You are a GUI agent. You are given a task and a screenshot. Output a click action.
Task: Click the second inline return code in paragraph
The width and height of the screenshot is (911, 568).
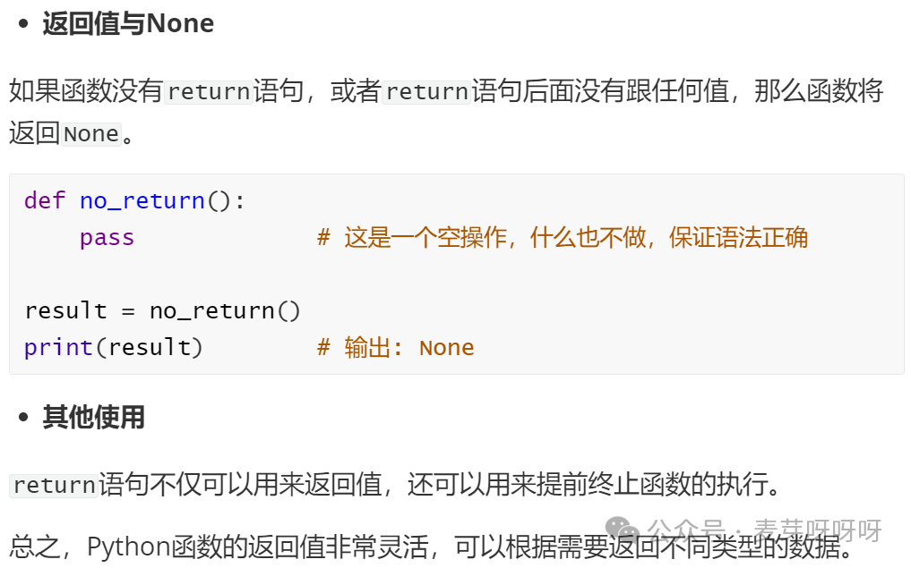[426, 91]
